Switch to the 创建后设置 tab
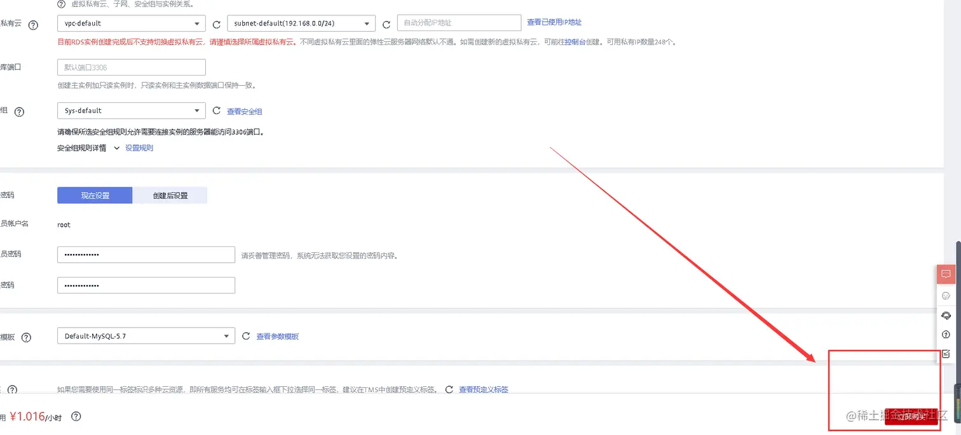The image size is (961, 435). (170, 195)
